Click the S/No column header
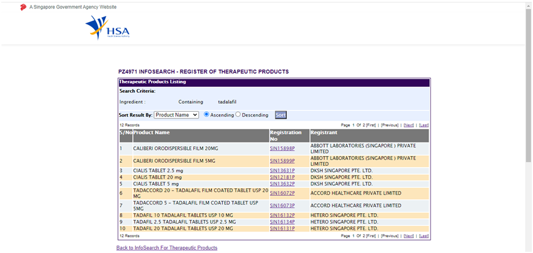Screen dimensions: 533x253 (126, 136)
